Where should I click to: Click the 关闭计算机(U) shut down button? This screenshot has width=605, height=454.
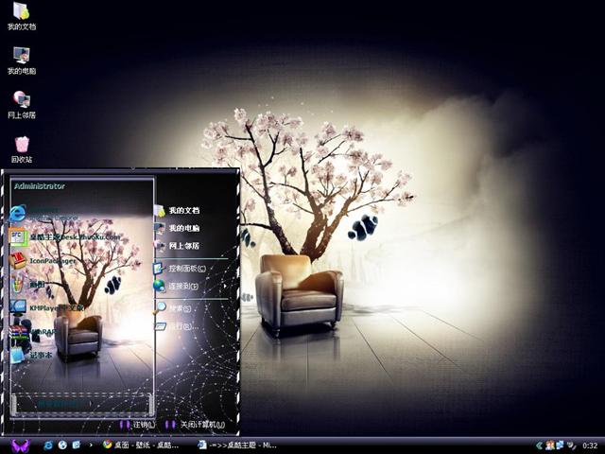click(x=196, y=425)
